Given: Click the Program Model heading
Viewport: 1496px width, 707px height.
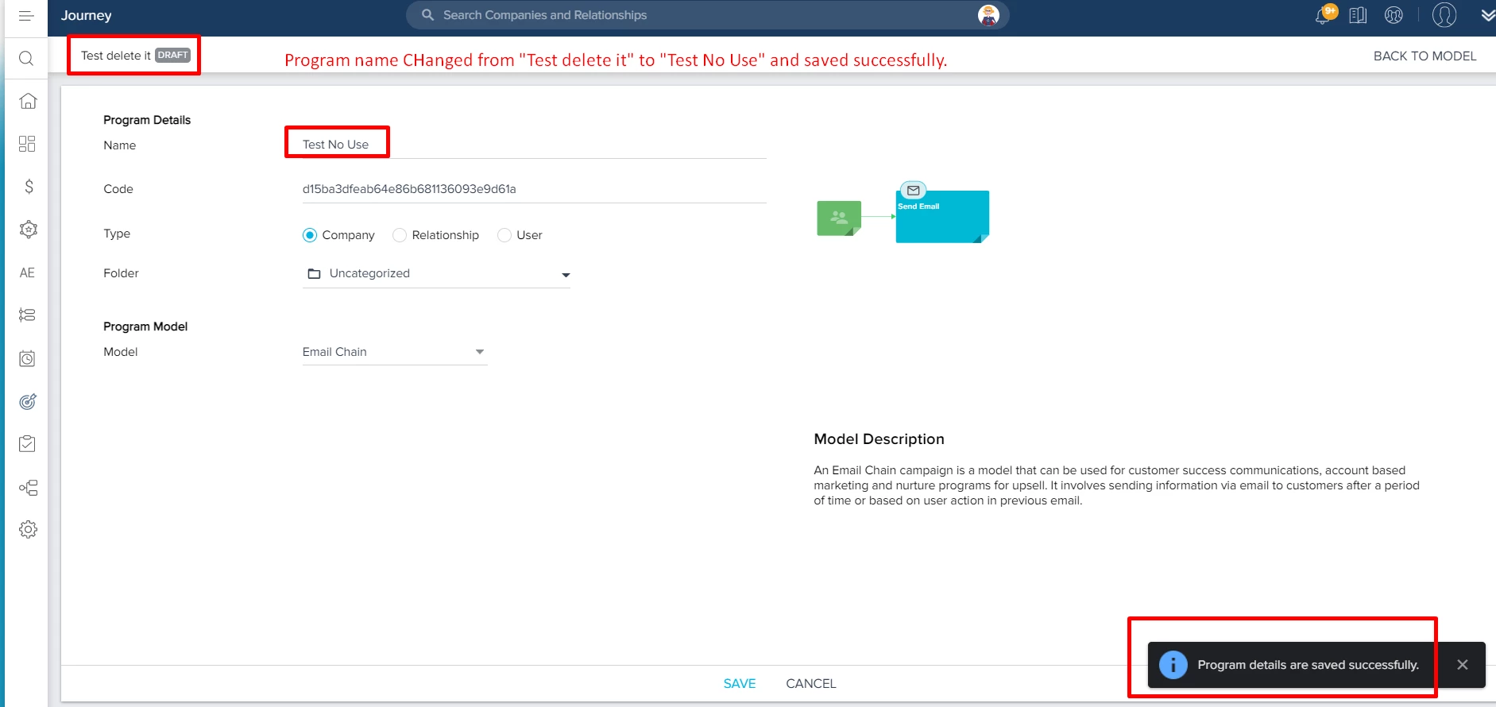Looking at the screenshot, I should pyautogui.click(x=145, y=326).
